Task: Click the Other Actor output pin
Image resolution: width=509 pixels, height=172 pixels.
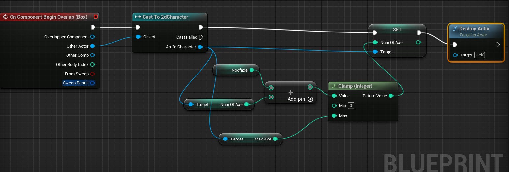Action: tap(93, 46)
